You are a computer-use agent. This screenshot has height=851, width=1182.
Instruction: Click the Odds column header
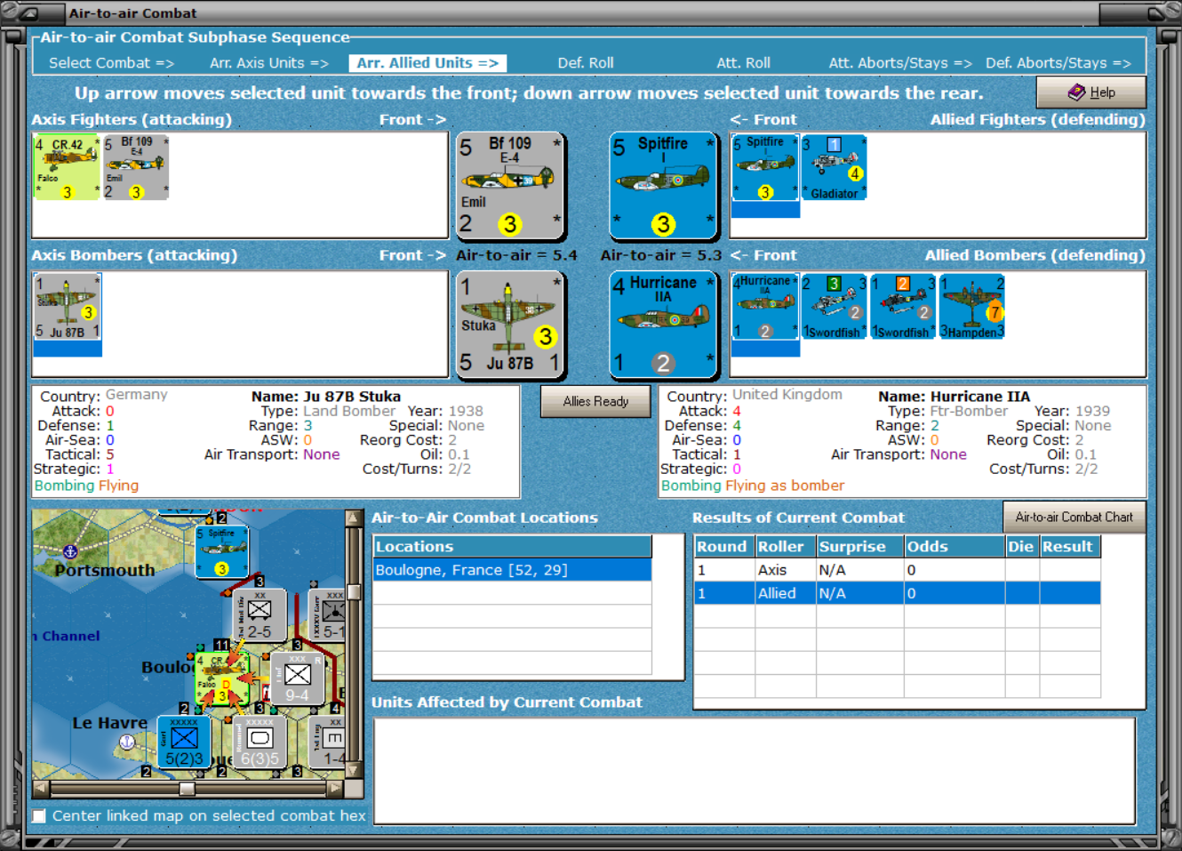954,546
